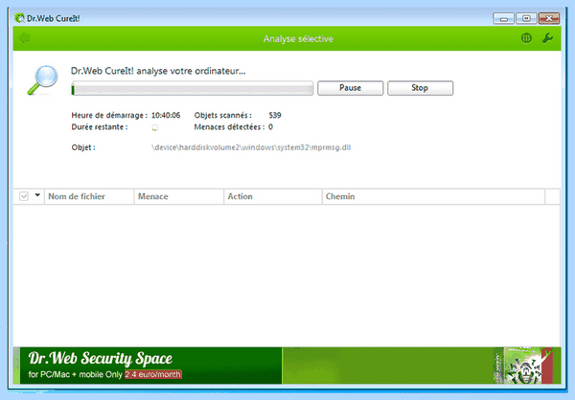This screenshot has width=575, height=400.
Task: Click the Objets scannés value 539
Action: [275, 116]
